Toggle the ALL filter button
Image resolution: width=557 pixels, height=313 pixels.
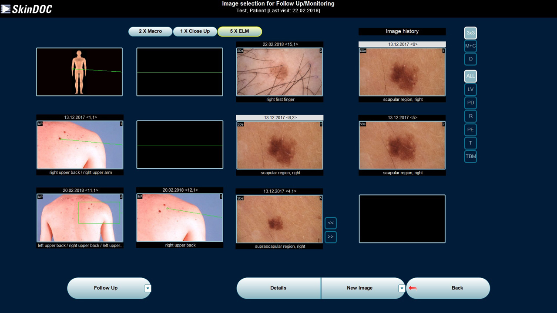[x=470, y=76]
